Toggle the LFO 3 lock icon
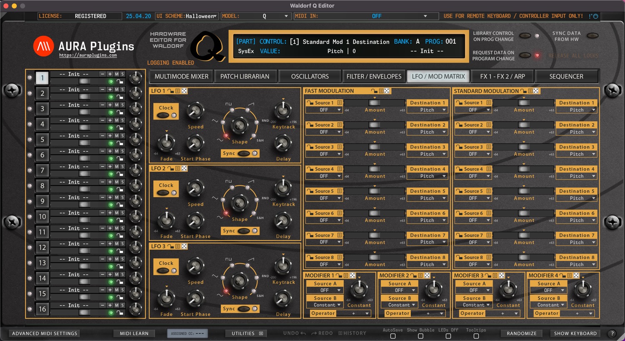This screenshot has width=625, height=341. [170, 246]
